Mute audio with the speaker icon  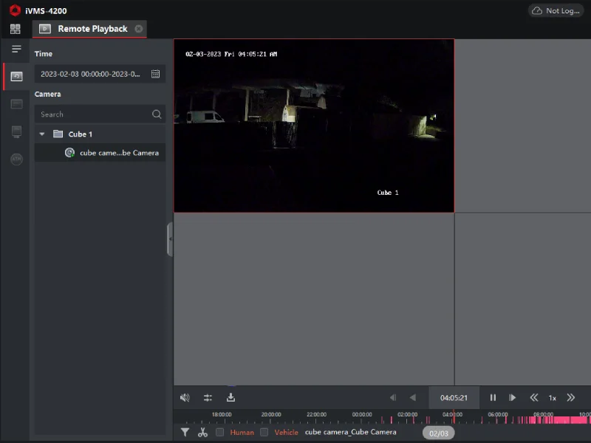185,398
